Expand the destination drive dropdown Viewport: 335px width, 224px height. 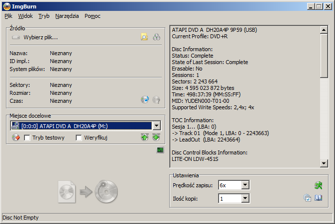(x=157, y=126)
